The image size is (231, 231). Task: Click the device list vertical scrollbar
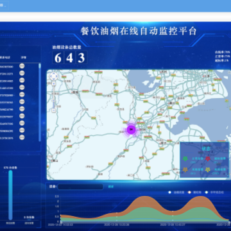click(x=40, y=102)
